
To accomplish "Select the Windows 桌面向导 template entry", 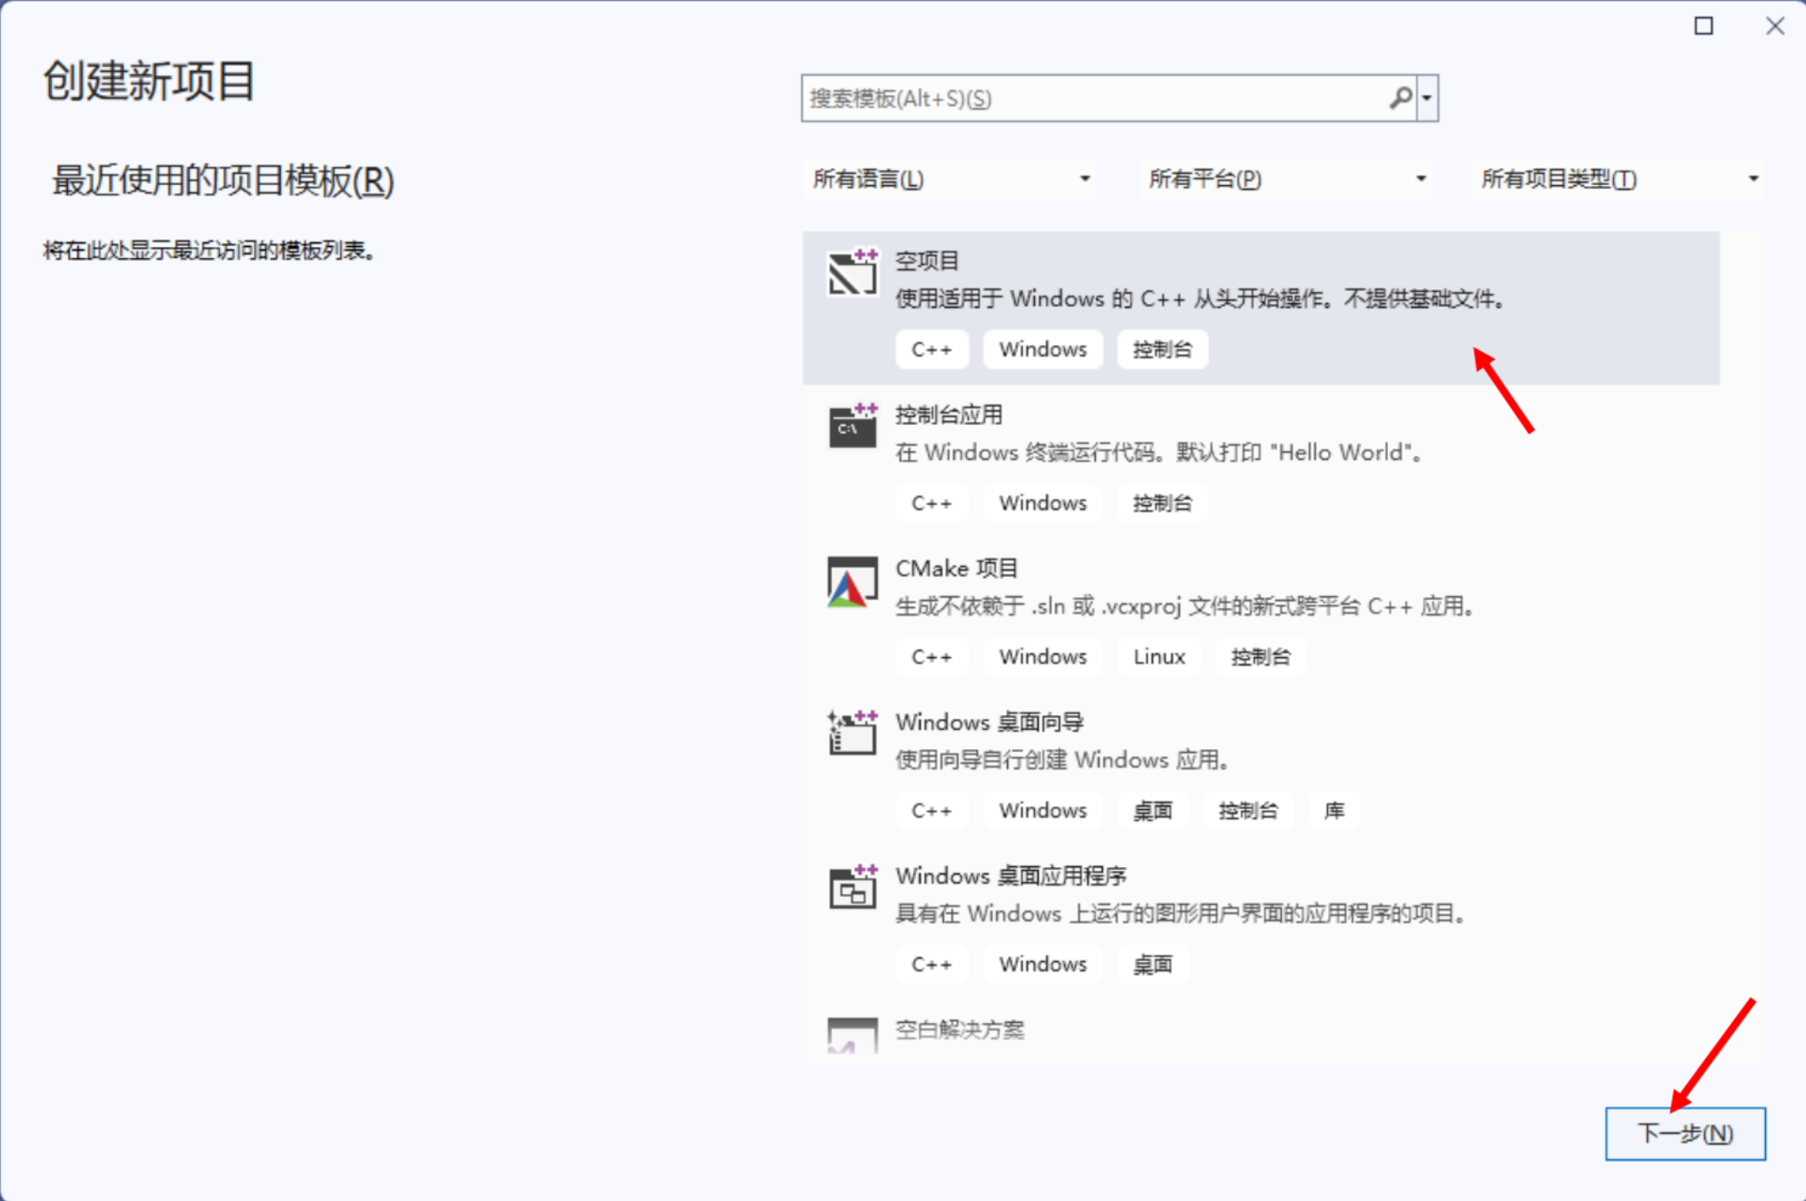I will [989, 722].
